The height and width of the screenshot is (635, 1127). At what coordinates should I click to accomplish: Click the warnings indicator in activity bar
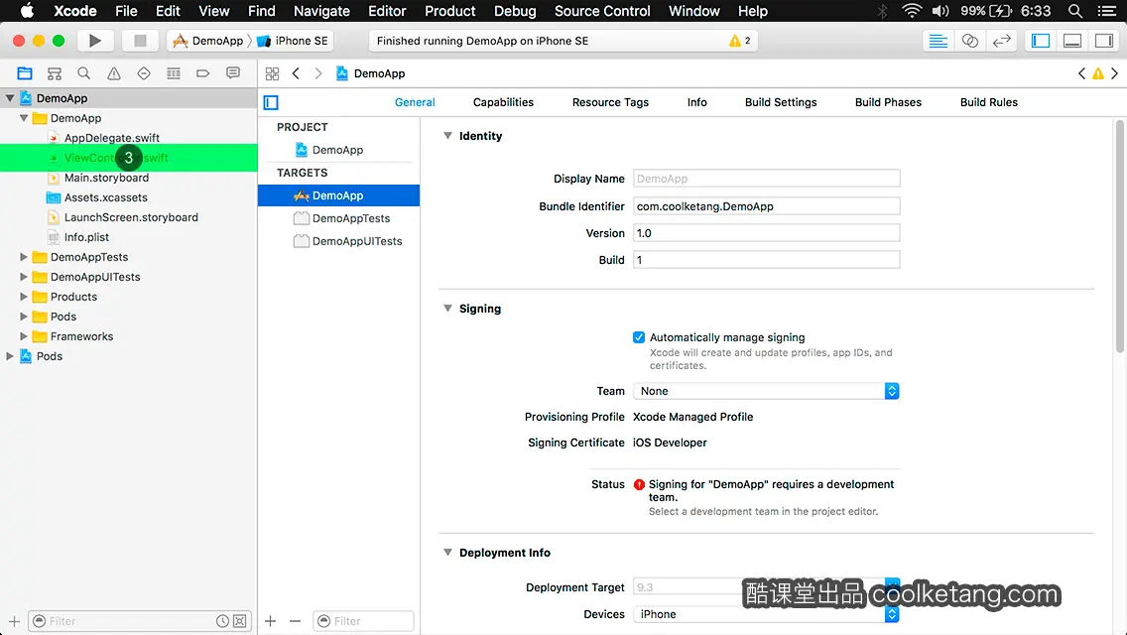pyautogui.click(x=740, y=41)
